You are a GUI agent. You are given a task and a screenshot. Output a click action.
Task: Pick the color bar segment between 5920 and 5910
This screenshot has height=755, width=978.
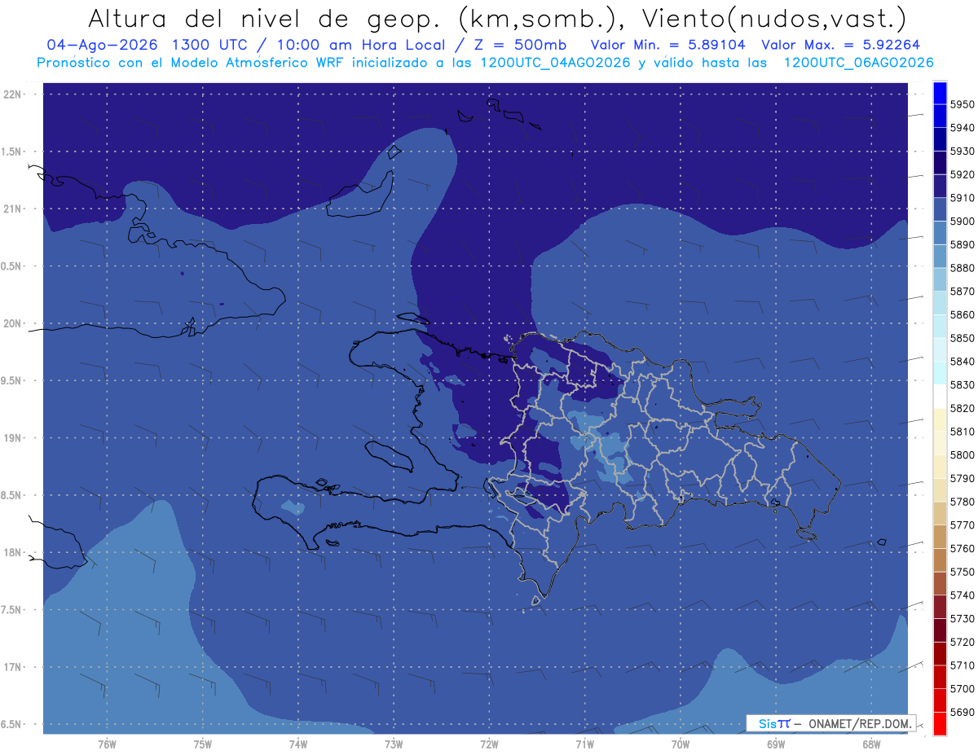(x=939, y=186)
